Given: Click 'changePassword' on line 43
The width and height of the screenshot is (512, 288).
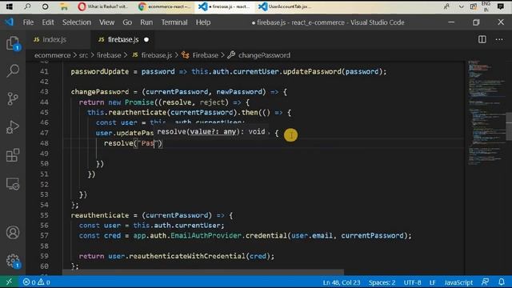Looking at the screenshot, I should 99,92.
